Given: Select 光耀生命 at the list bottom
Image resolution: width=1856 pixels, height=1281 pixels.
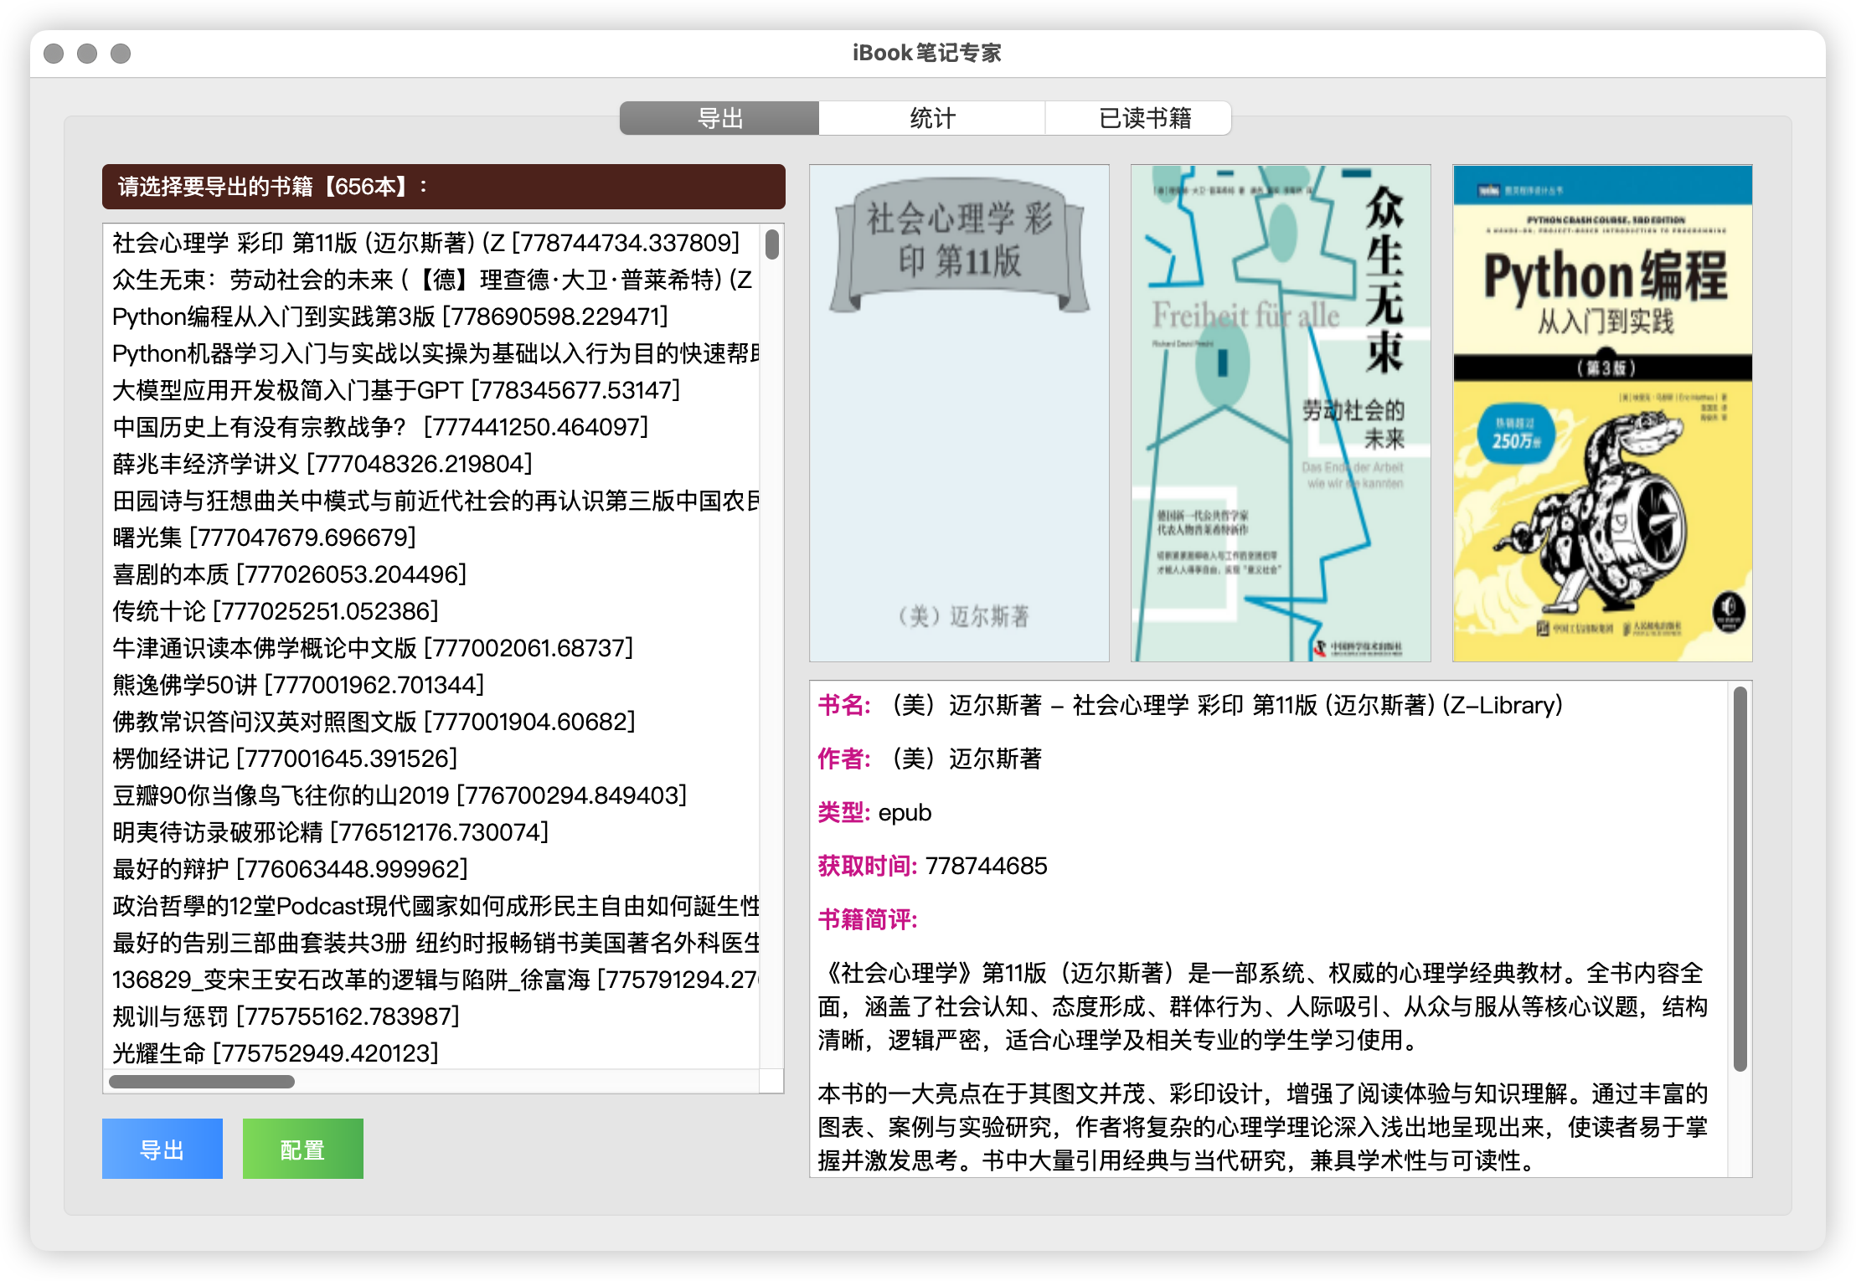Looking at the screenshot, I should pyautogui.click(x=275, y=1053).
